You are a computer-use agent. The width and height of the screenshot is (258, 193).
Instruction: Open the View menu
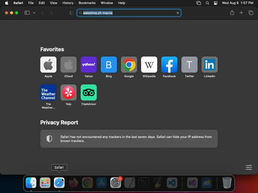[x=53, y=3]
